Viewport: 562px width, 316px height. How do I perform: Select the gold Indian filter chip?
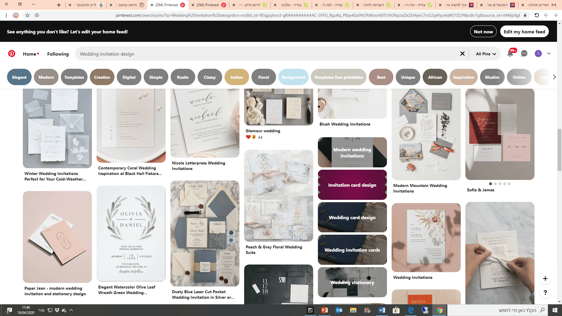(237, 77)
